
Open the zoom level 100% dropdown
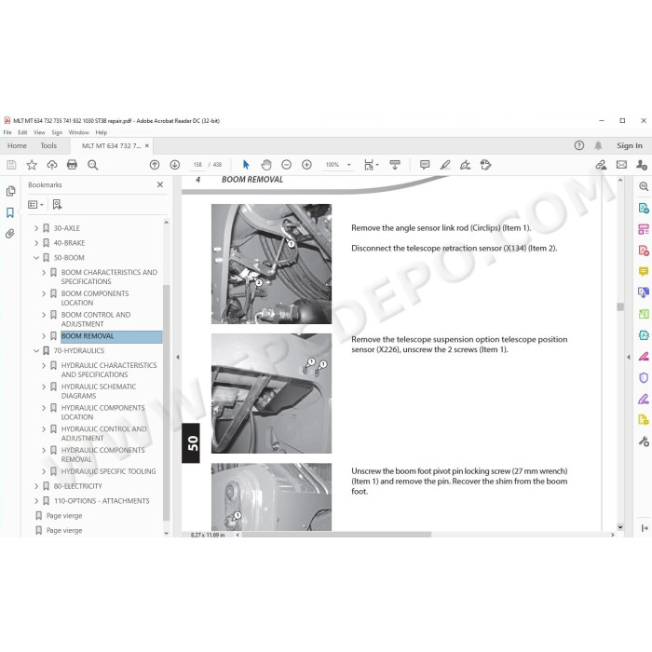[349, 165]
